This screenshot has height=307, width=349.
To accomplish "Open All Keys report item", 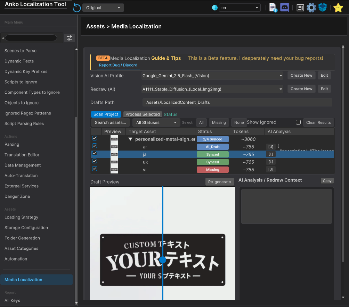I will [x=12, y=300].
